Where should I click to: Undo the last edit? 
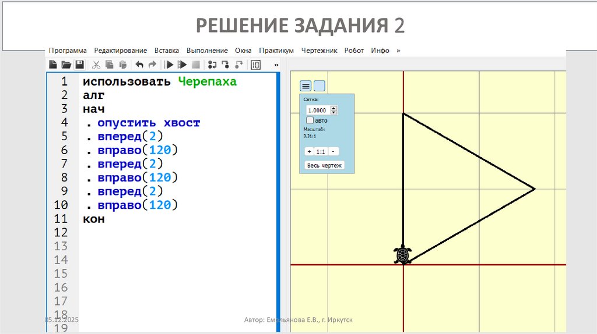tap(139, 65)
